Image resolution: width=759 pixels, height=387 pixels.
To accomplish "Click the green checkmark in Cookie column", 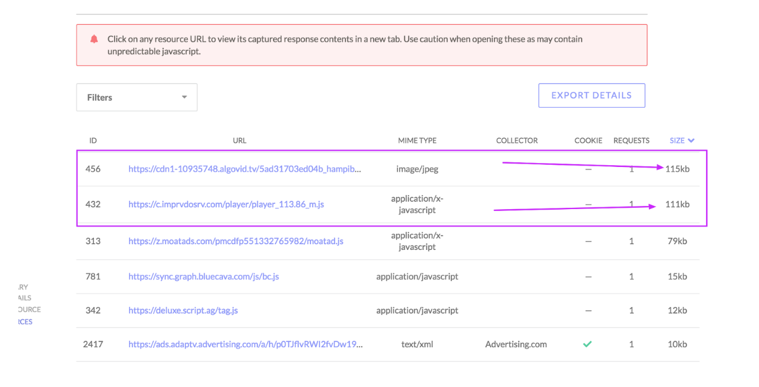I will 587,344.
